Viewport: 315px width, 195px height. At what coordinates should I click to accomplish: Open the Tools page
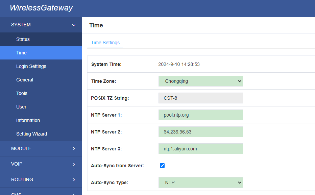41,93
